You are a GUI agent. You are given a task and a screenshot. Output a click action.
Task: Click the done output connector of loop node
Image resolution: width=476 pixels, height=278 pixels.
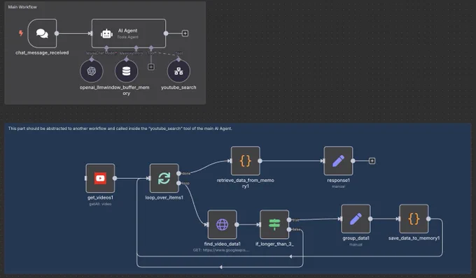coord(178,173)
